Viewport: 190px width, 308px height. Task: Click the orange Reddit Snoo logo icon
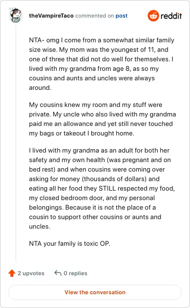pos(153,16)
